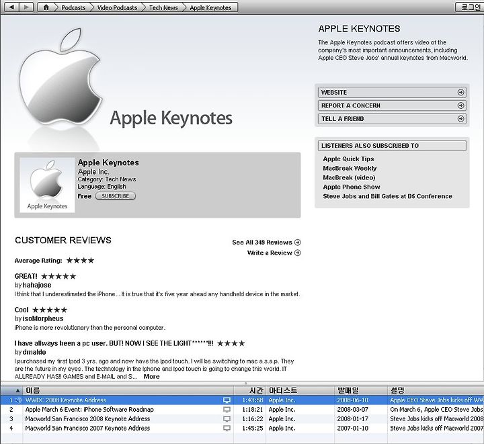Click the Forward navigation arrow
The height and width of the screenshot is (444, 484).
26,7
